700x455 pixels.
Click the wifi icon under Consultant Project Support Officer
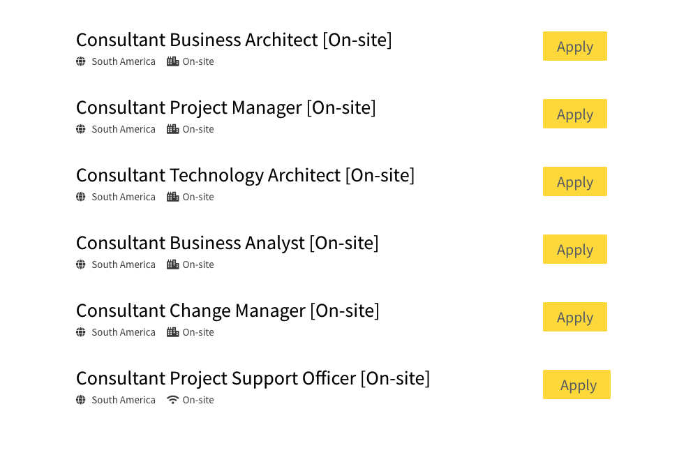click(x=172, y=400)
